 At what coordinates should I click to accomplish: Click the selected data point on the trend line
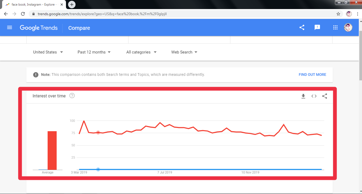click(x=98, y=132)
